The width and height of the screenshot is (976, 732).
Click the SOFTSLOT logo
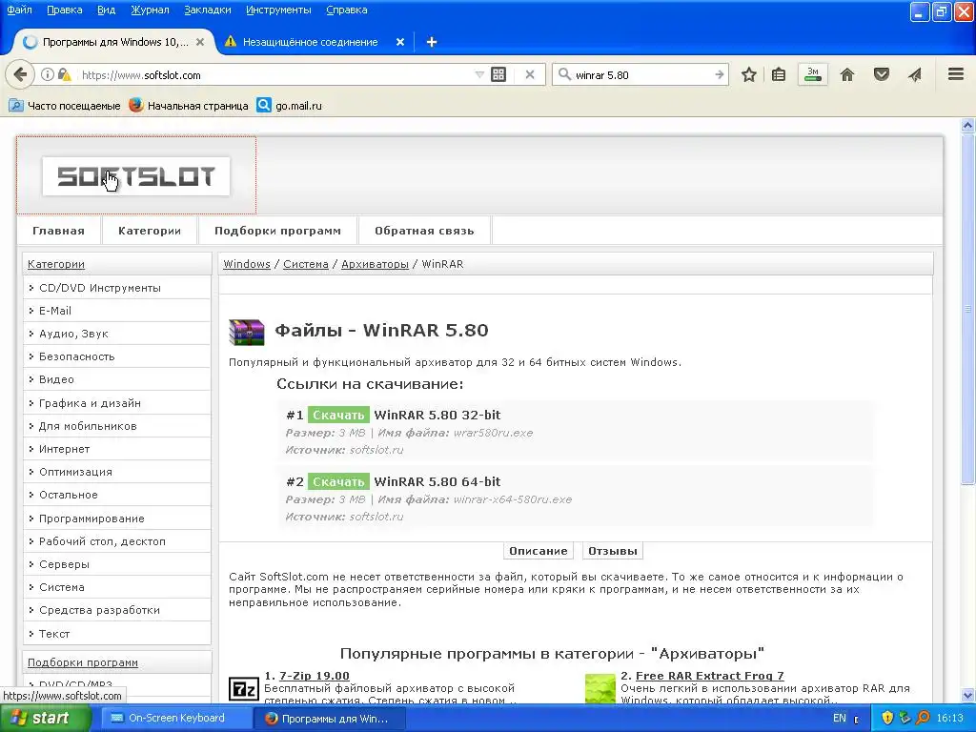click(x=136, y=176)
